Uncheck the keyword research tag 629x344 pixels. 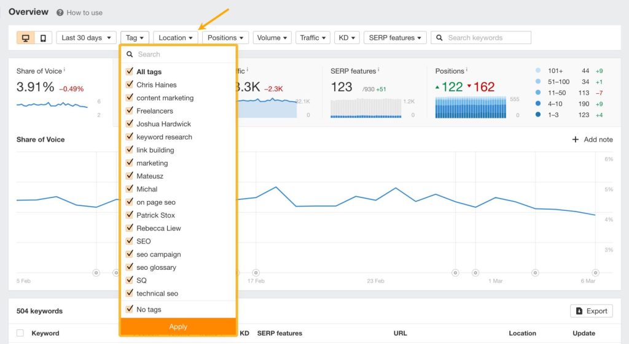coord(130,137)
